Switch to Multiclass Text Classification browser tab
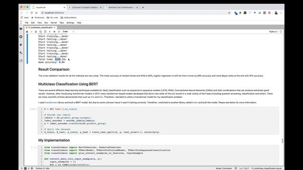 (x=121, y=8)
